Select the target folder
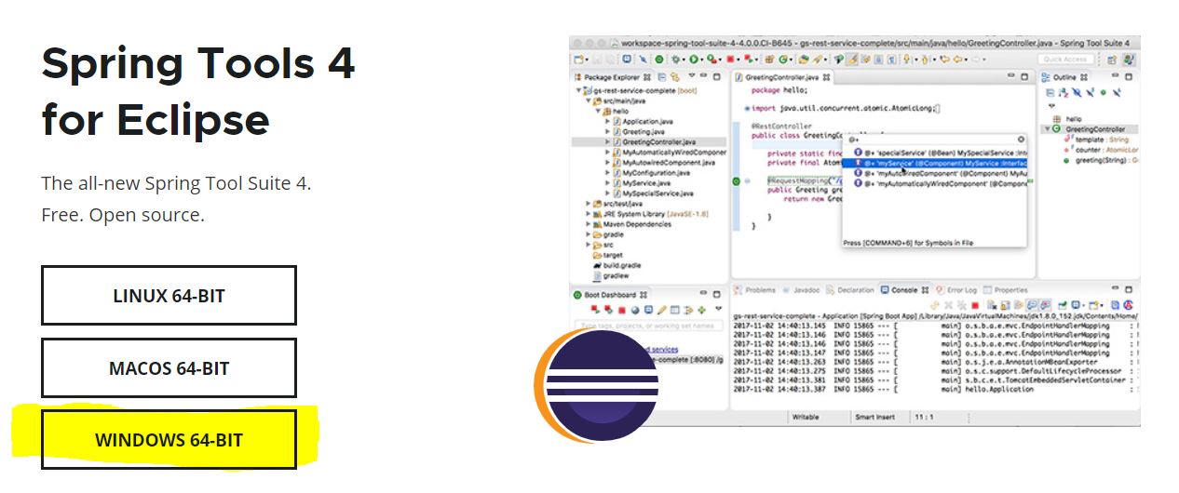This screenshot has height=493, width=1179. tap(606, 255)
